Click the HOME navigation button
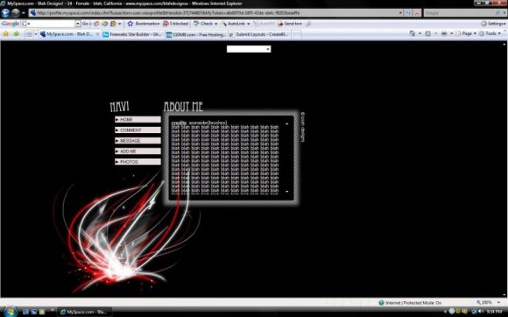 pyautogui.click(x=138, y=119)
